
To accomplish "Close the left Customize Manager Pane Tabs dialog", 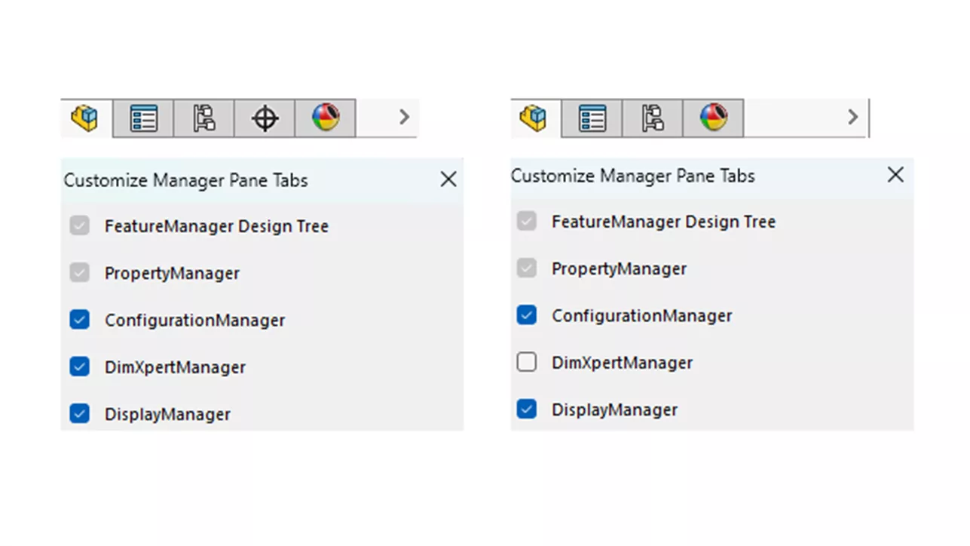I will tap(448, 179).
